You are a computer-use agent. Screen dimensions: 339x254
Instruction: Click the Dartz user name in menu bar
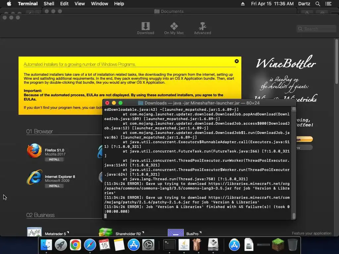pyautogui.click(x=304, y=4)
